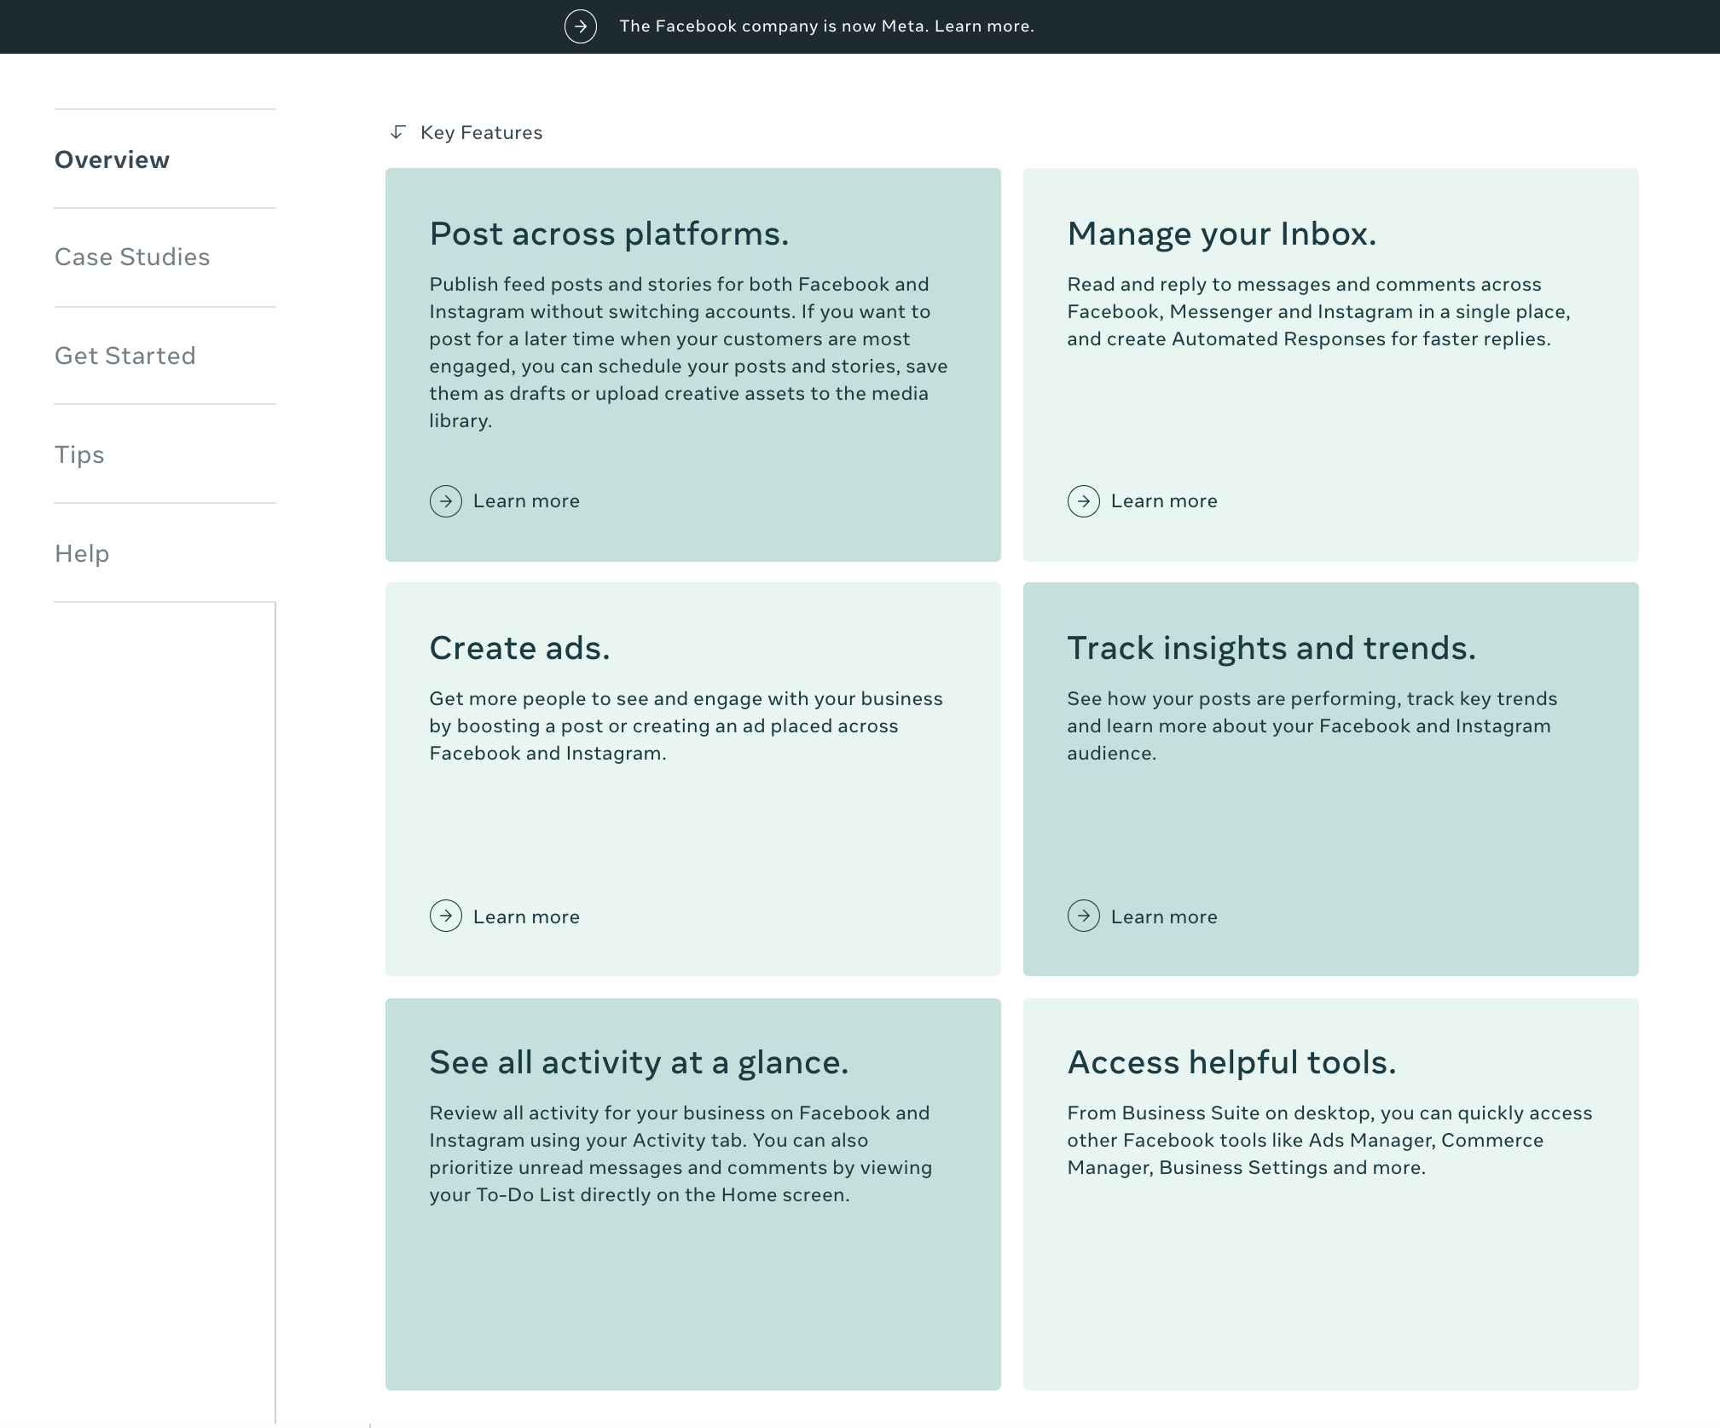
Task: Click the Key Features label
Action: coord(481,132)
